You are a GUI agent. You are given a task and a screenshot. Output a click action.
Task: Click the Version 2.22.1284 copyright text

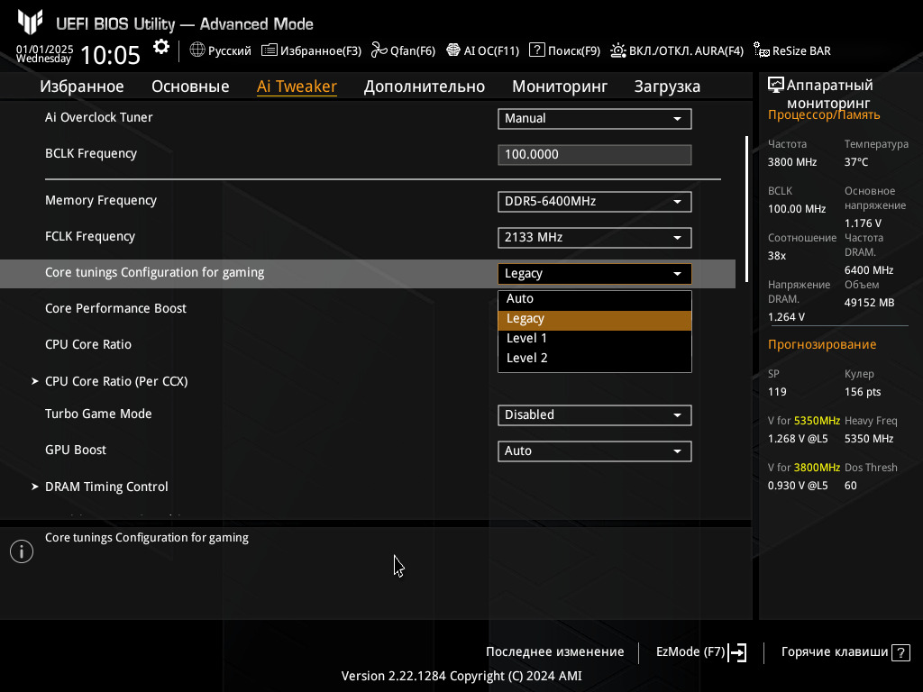461,676
